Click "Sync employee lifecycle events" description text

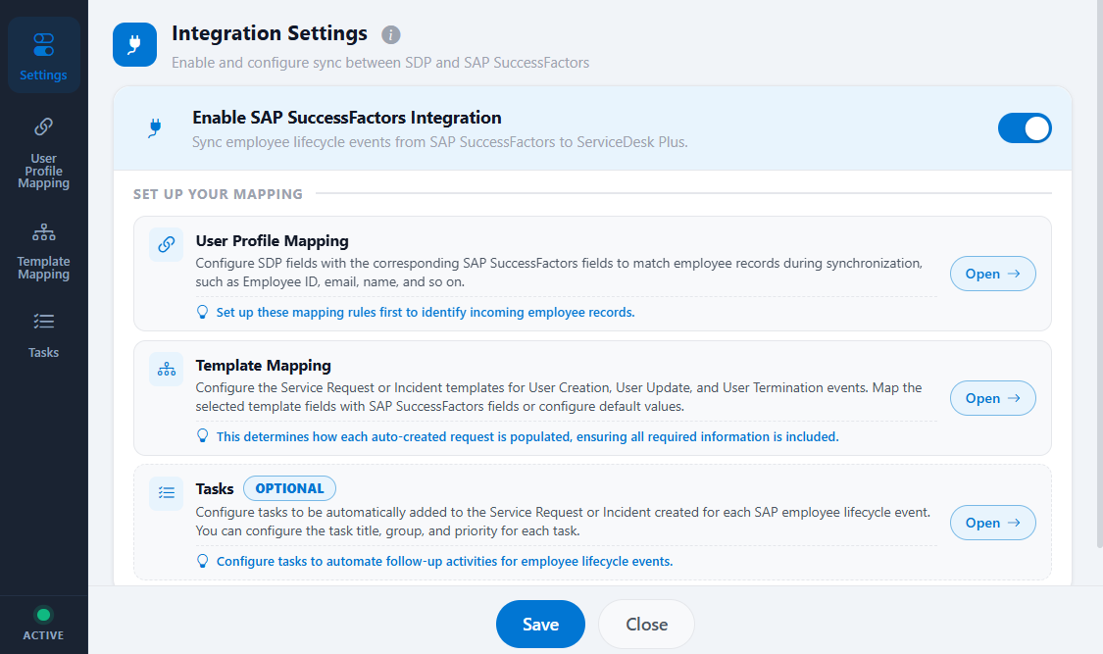click(x=440, y=142)
